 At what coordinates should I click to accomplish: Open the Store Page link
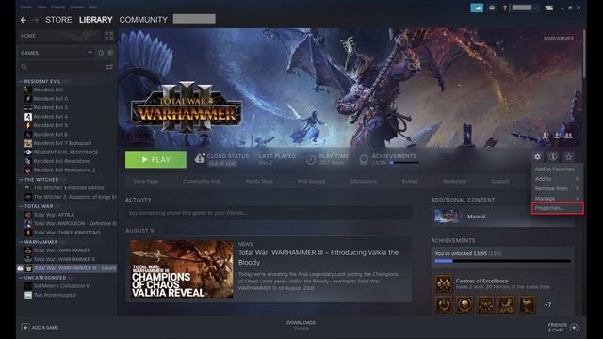(x=146, y=181)
